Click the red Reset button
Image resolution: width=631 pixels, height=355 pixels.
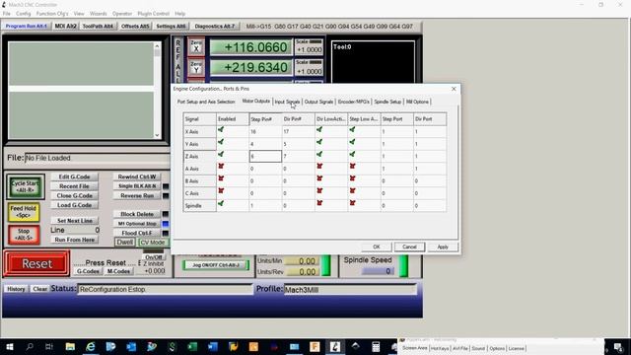(36, 263)
